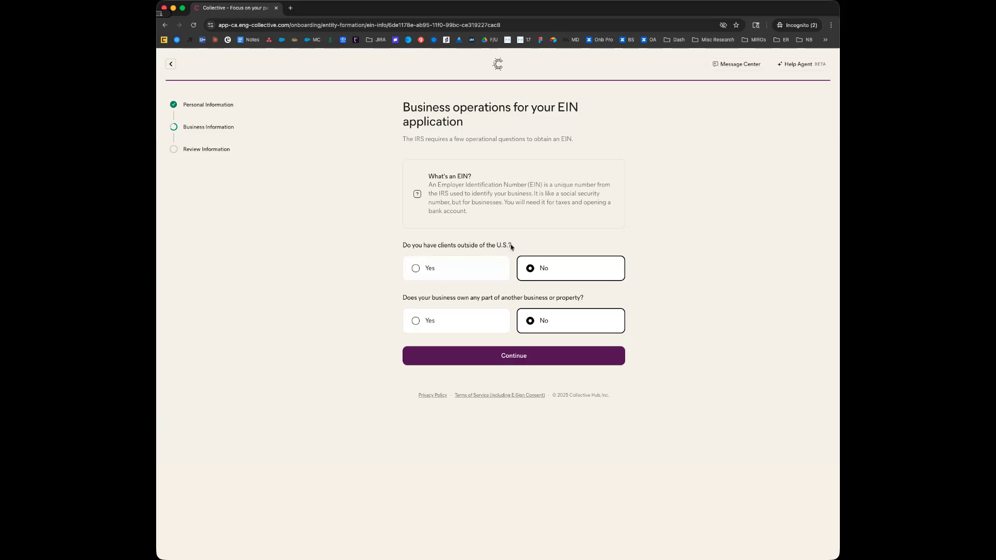
Task: Bookmark this page with the star icon
Action: (x=736, y=25)
